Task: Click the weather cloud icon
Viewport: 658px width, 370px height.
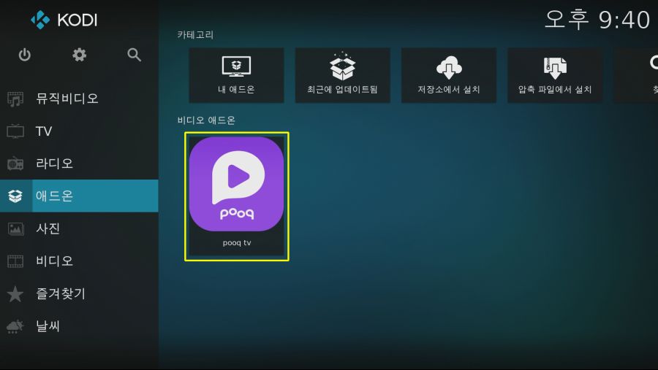Action: pyautogui.click(x=15, y=326)
